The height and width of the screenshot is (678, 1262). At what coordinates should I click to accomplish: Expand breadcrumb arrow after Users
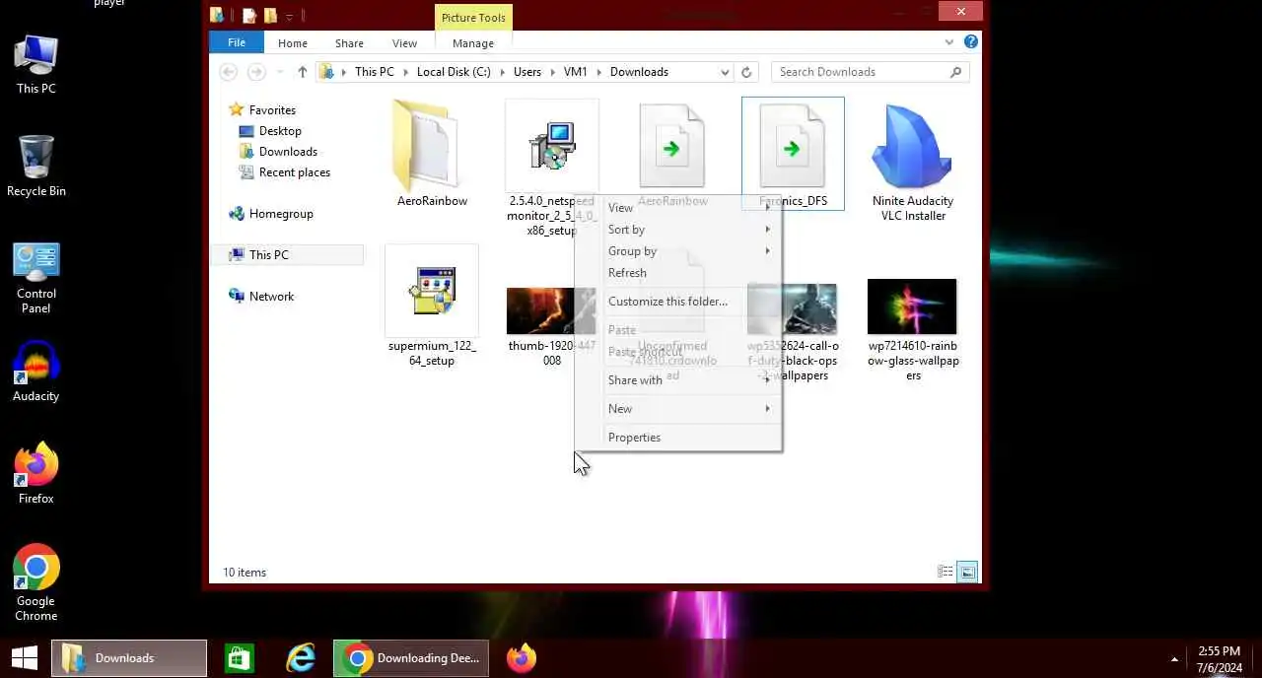(552, 72)
